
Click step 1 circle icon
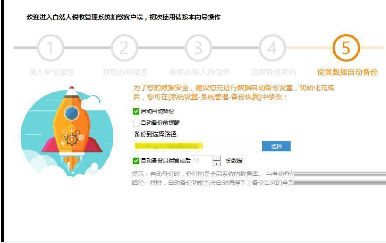pos(50,48)
